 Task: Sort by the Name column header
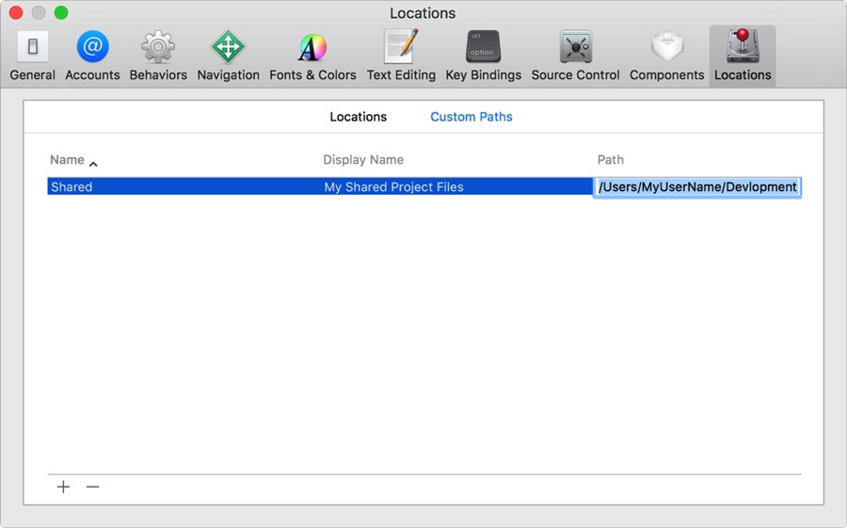coord(67,160)
